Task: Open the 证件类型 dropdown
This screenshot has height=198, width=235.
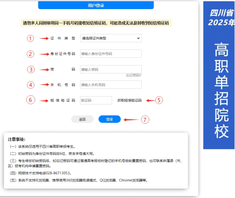Action: [111, 38]
